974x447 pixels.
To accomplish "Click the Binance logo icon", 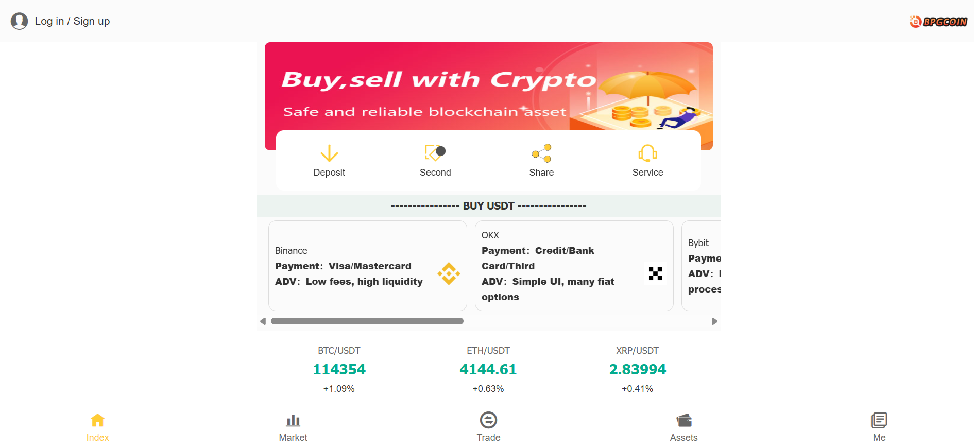I will (449, 273).
